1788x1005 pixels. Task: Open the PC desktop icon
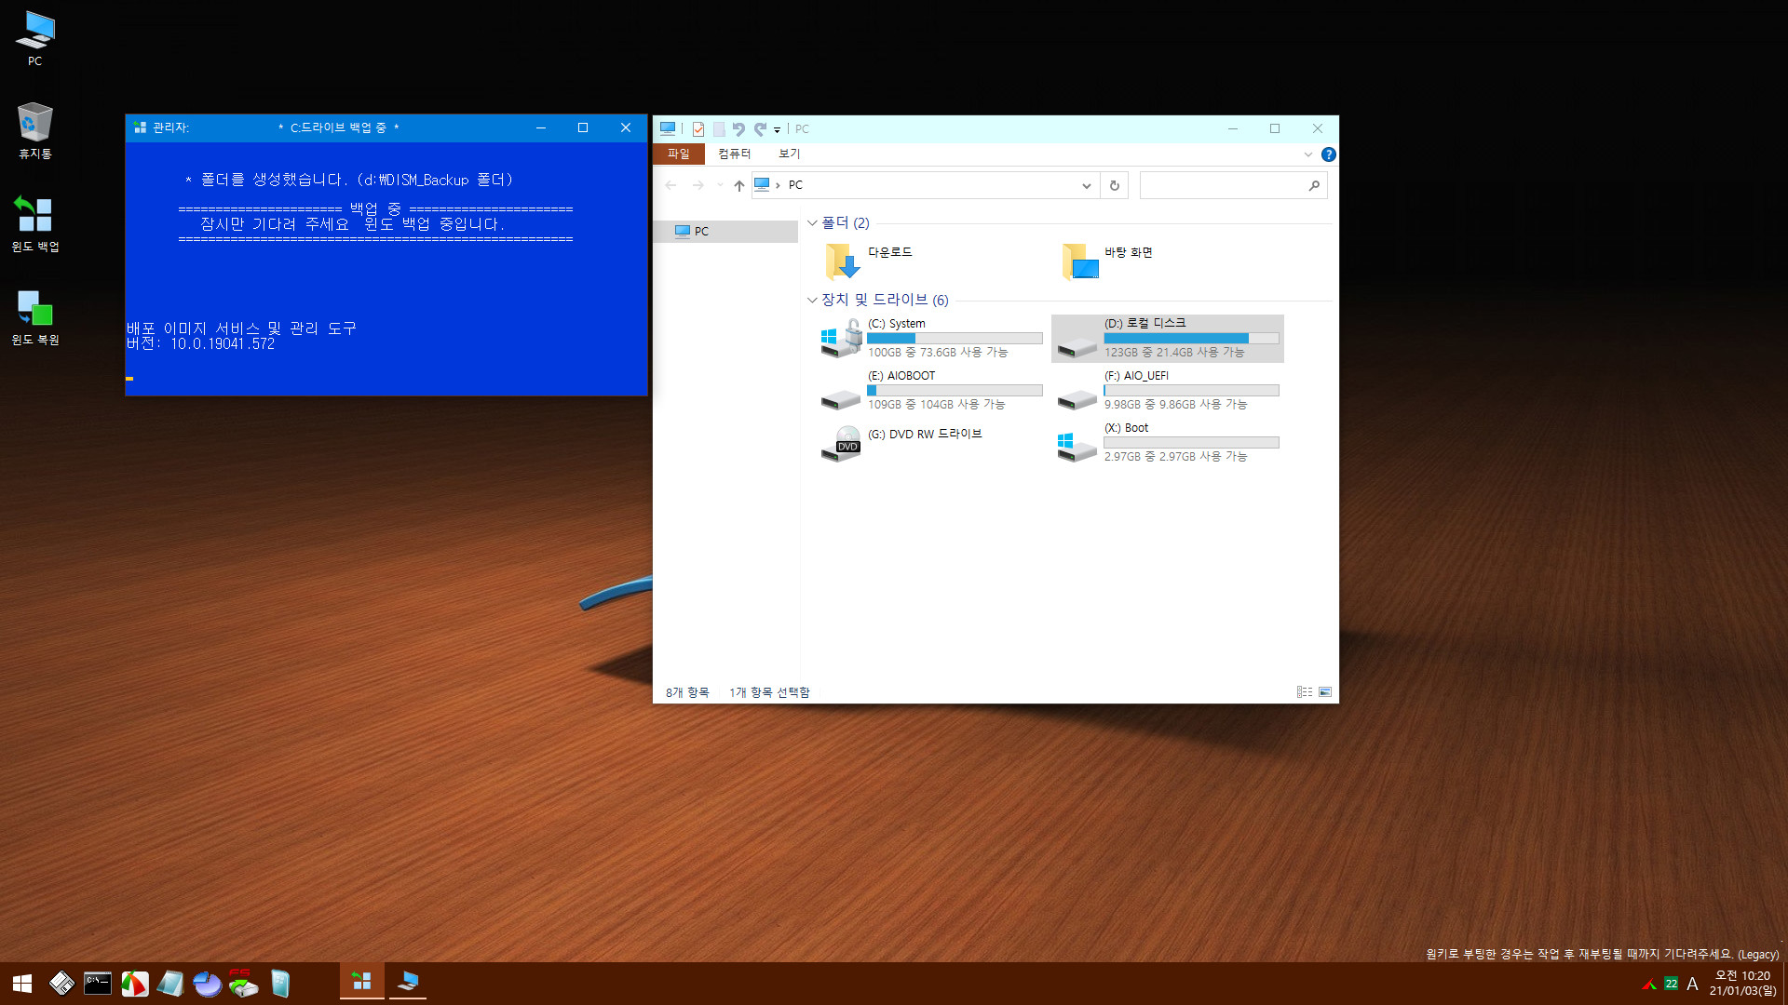[x=34, y=39]
